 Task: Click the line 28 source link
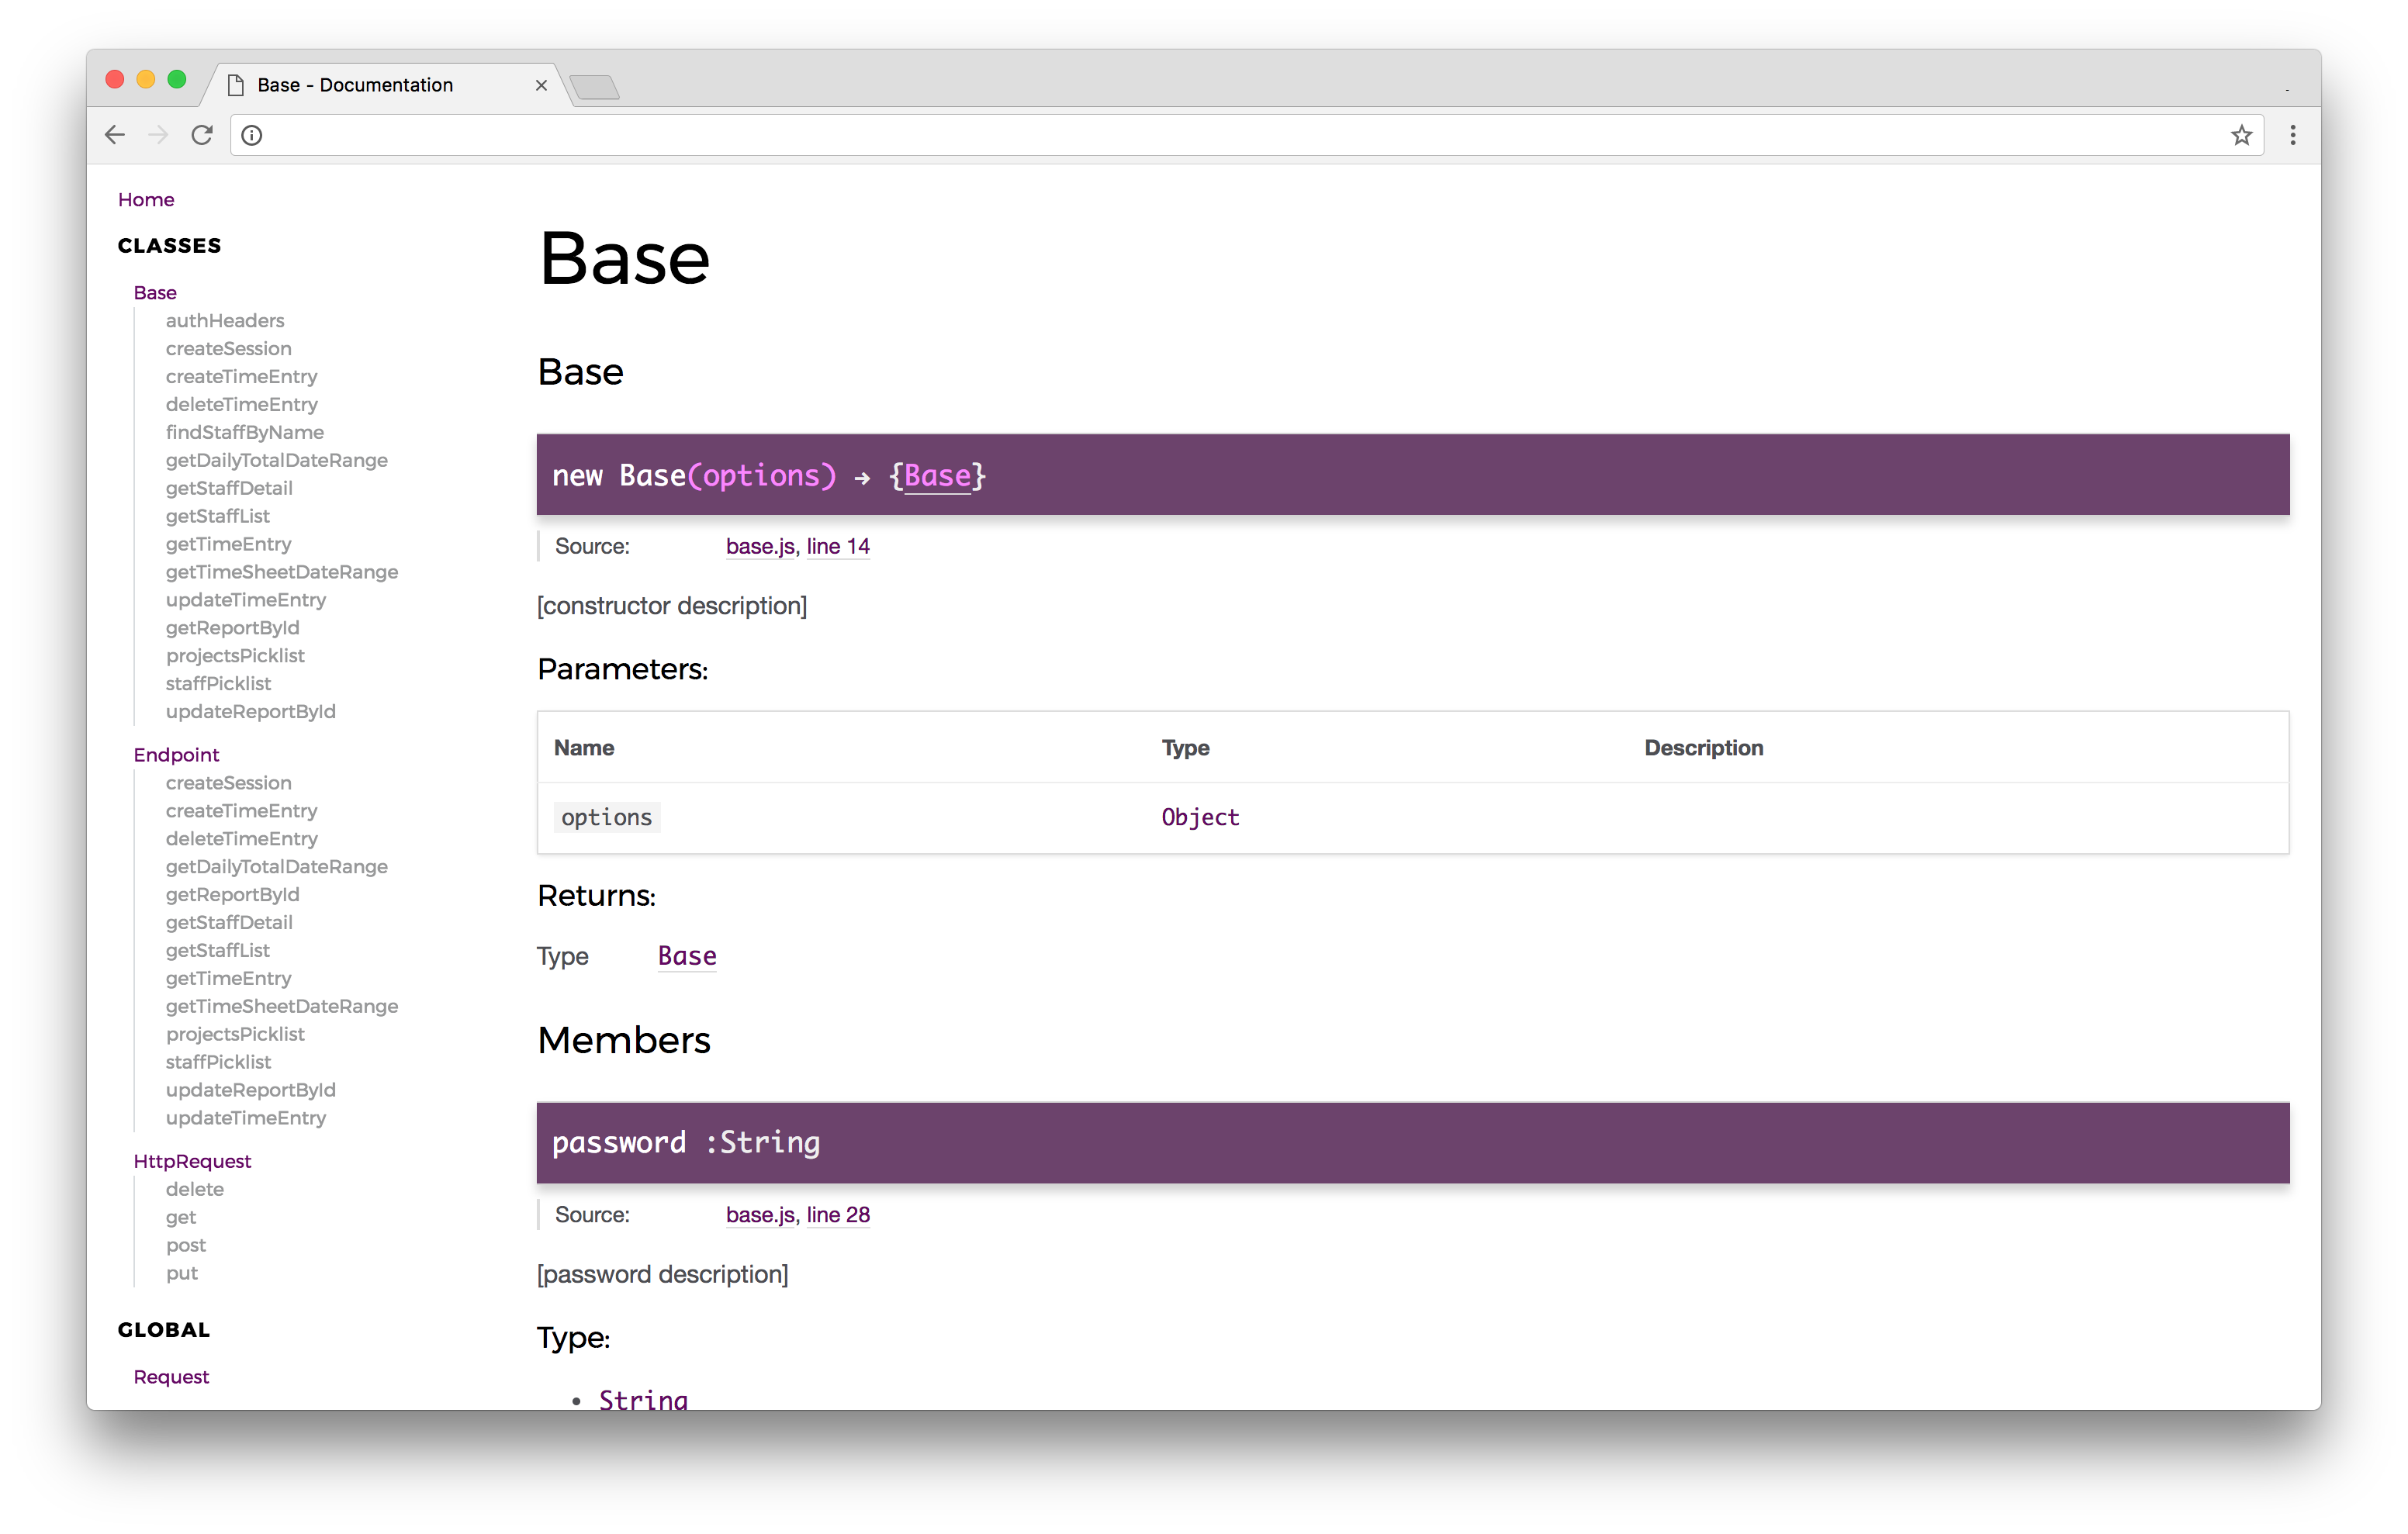(x=838, y=1214)
